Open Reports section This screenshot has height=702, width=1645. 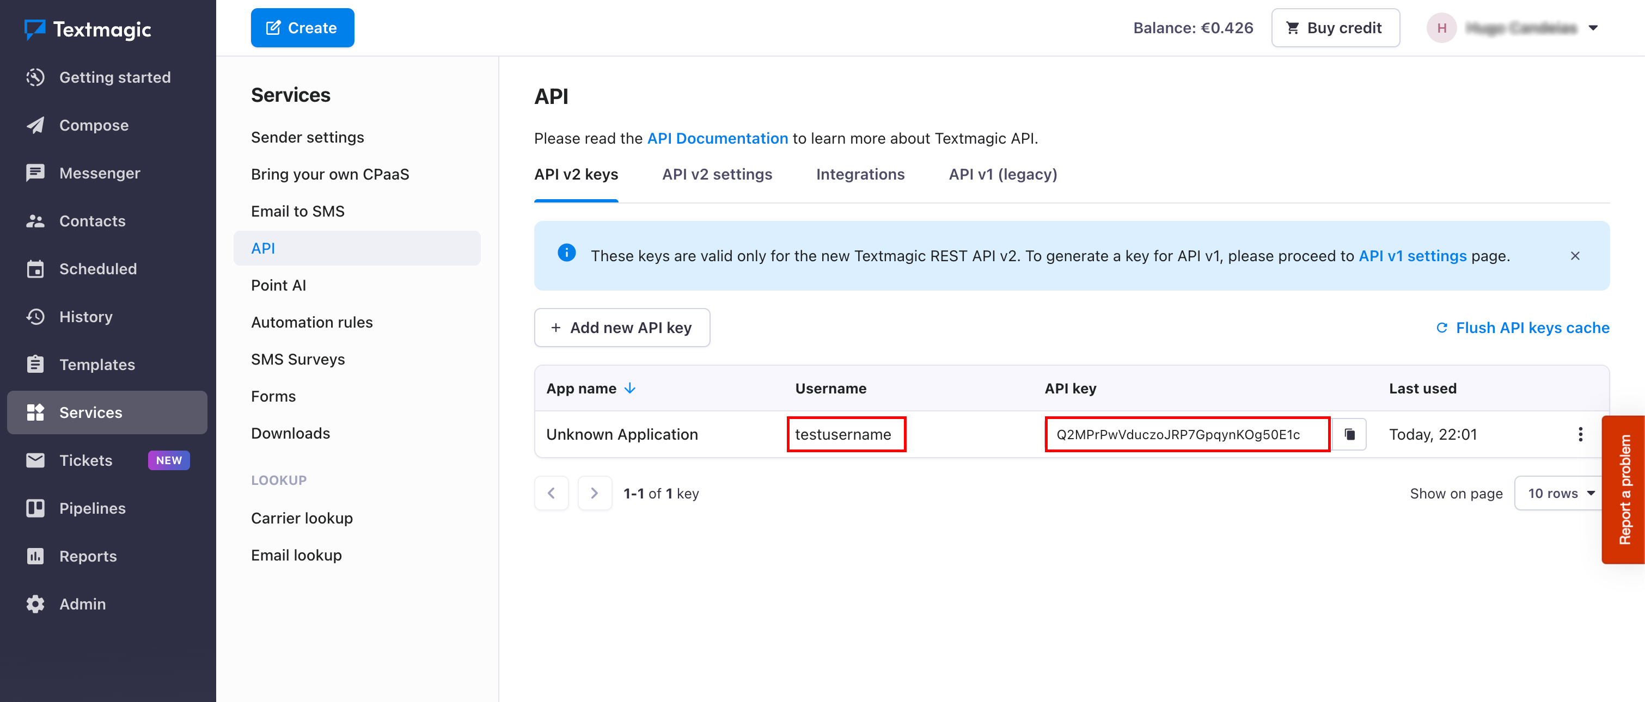[107, 556]
